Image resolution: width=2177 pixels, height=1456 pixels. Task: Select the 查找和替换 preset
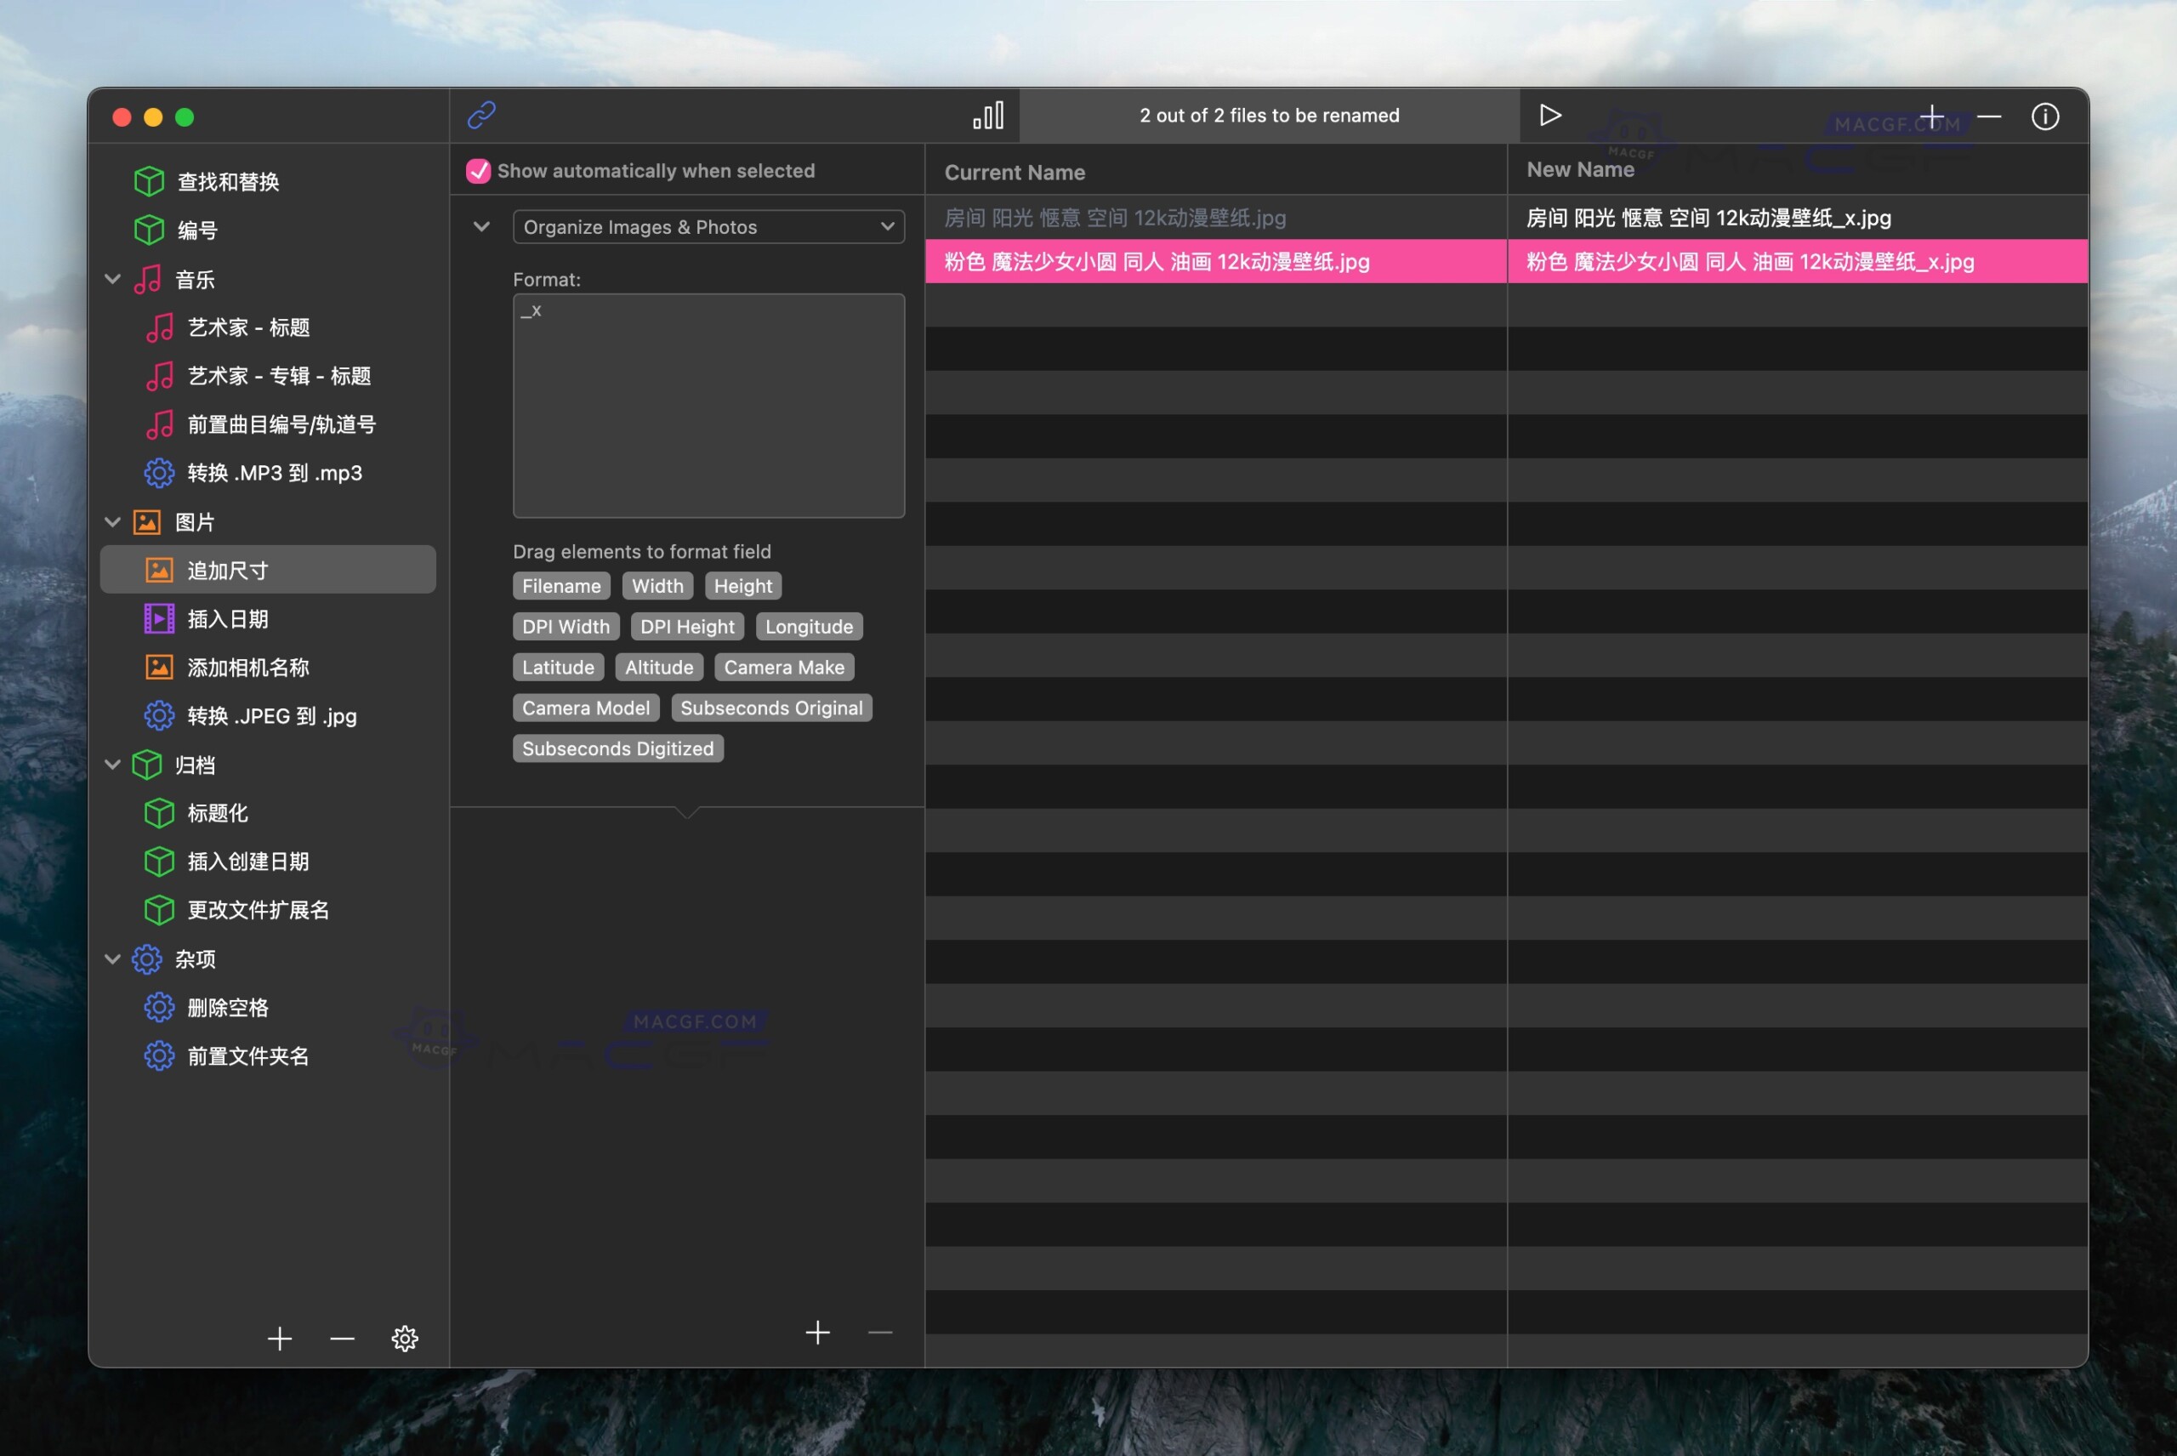click(229, 181)
